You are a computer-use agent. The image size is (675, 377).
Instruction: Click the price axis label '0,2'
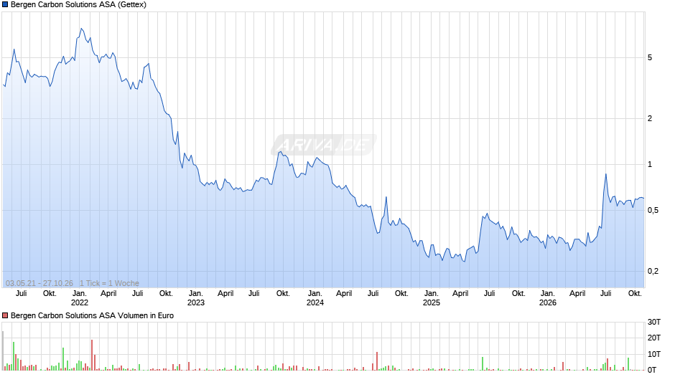[653, 271]
